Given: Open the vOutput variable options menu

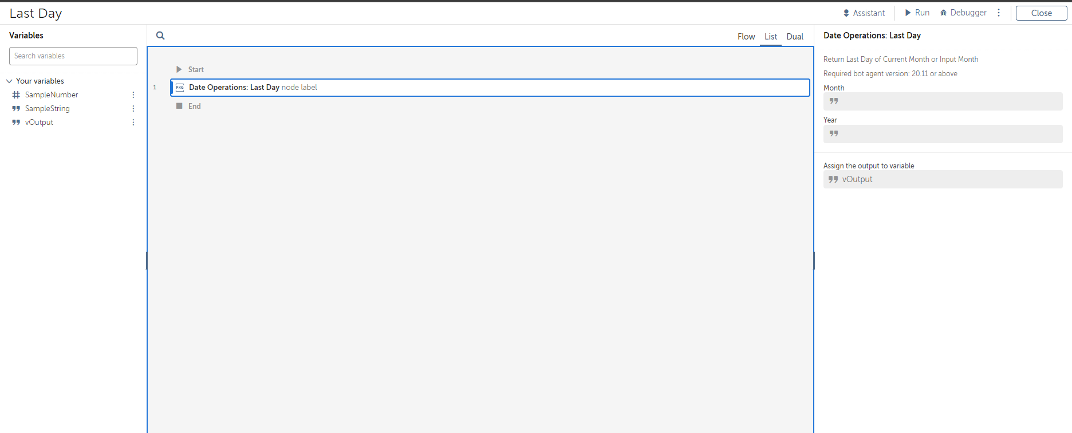Looking at the screenshot, I should (x=133, y=123).
